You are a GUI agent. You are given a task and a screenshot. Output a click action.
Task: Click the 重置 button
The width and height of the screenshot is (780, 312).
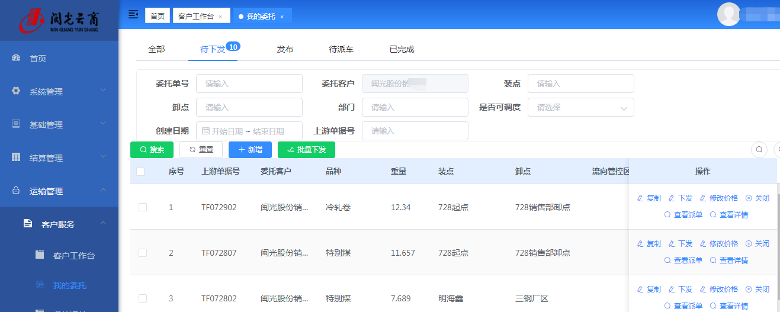click(x=201, y=150)
